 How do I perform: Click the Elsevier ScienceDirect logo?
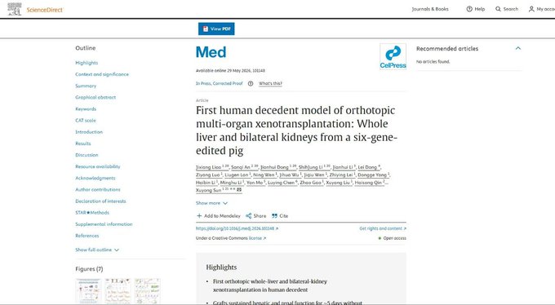35,9
